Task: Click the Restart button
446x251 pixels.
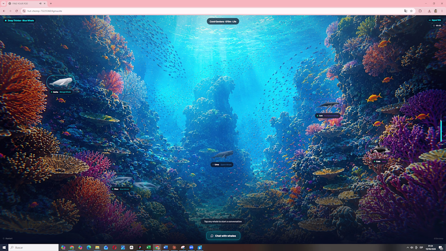Action: [x=8, y=238]
